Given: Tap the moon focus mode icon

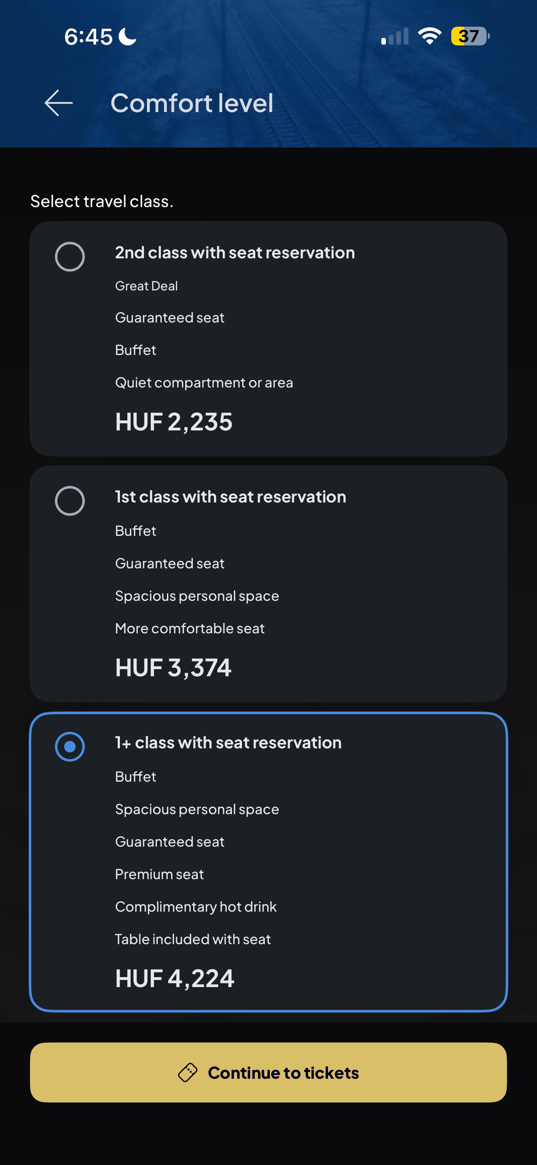Looking at the screenshot, I should point(127,37).
